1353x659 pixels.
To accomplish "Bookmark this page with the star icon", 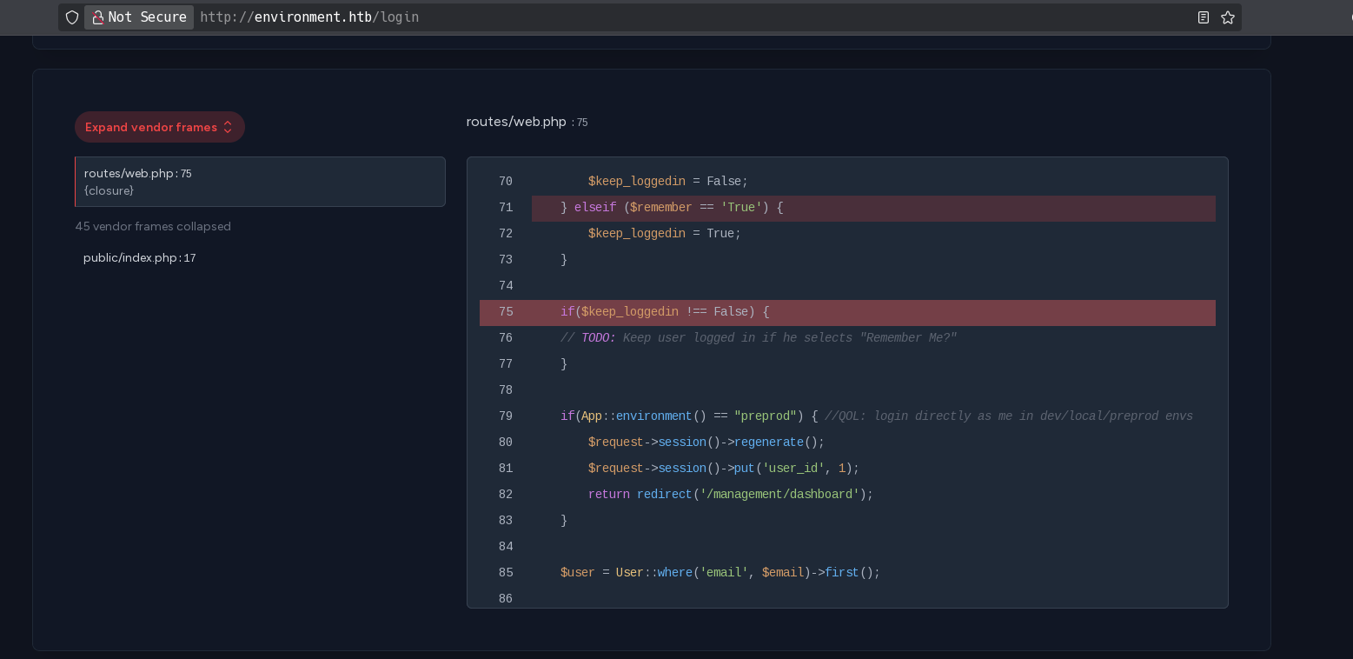I will [x=1228, y=17].
